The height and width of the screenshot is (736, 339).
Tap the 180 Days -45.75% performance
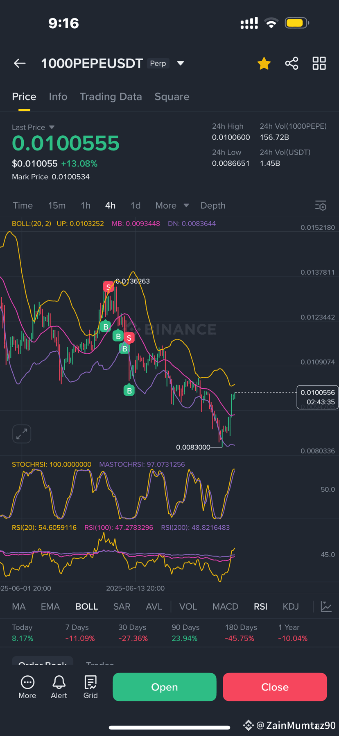pyautogui.click(x=241, y=633)
